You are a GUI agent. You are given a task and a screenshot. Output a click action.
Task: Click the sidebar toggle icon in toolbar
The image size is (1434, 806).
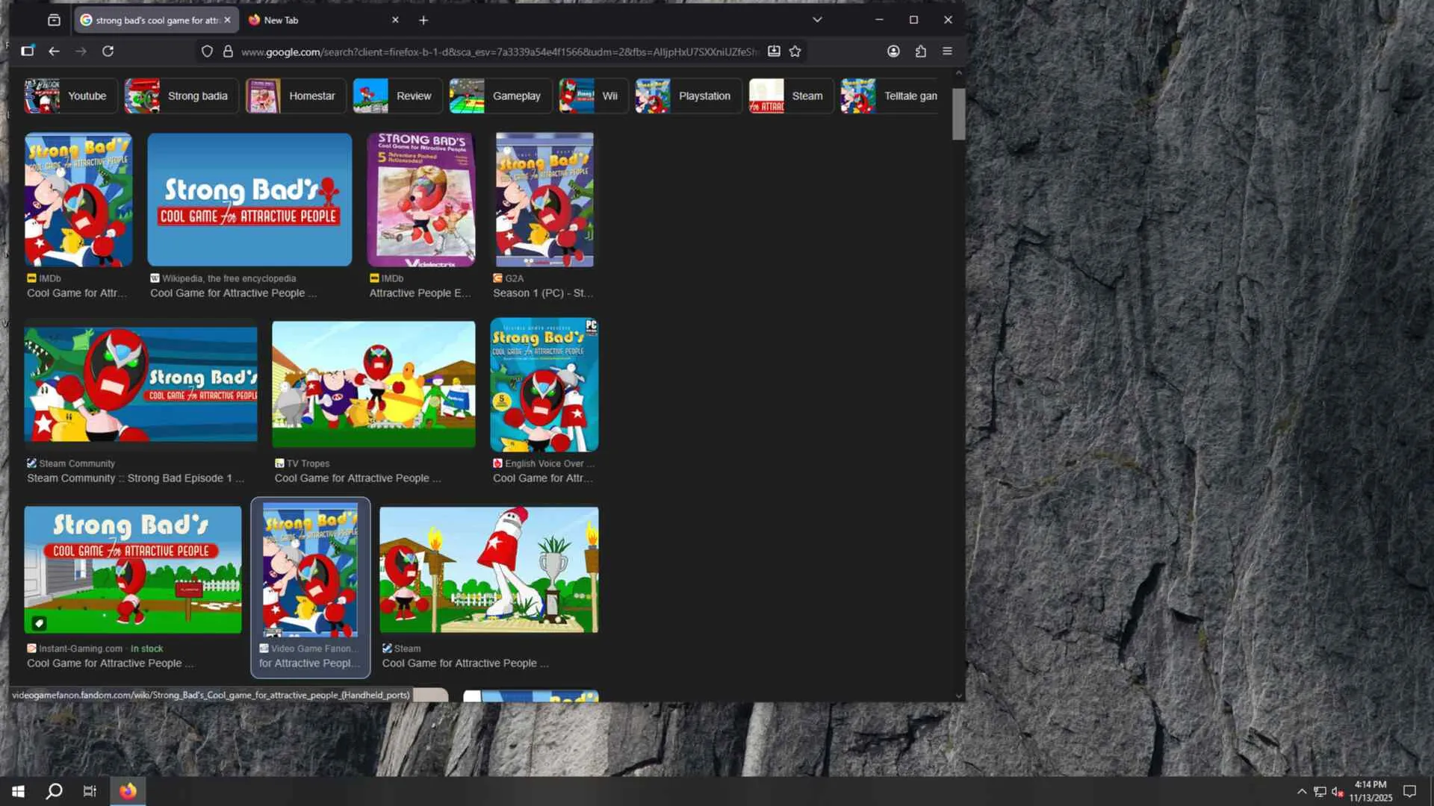pyautogui.click(x=28, y=51)
